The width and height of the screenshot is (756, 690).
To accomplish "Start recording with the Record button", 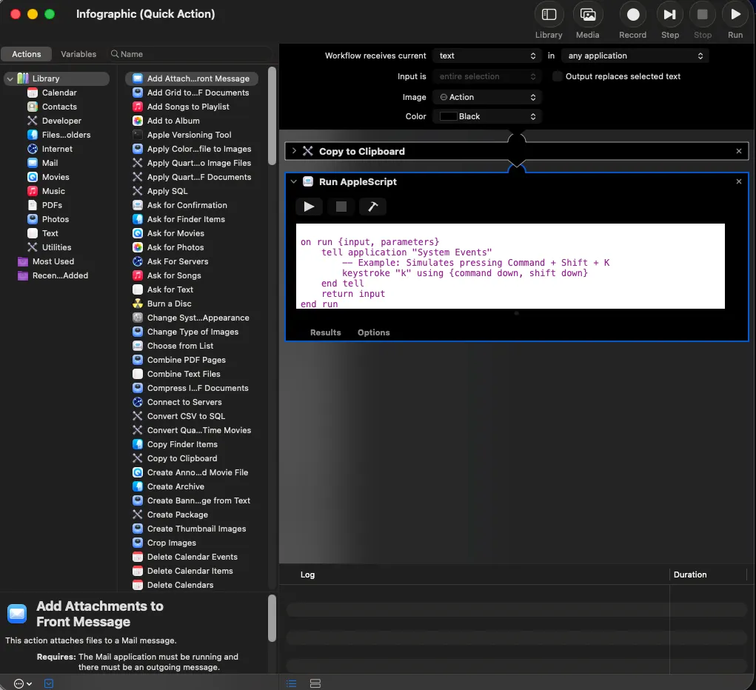I will tap(633, 15).
